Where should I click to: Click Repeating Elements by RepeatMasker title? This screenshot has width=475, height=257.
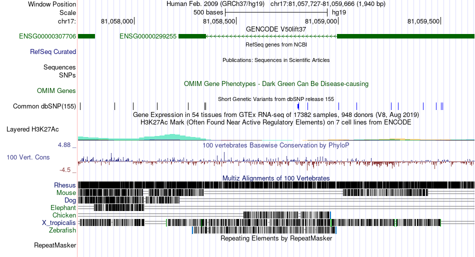tap(276, 238)
